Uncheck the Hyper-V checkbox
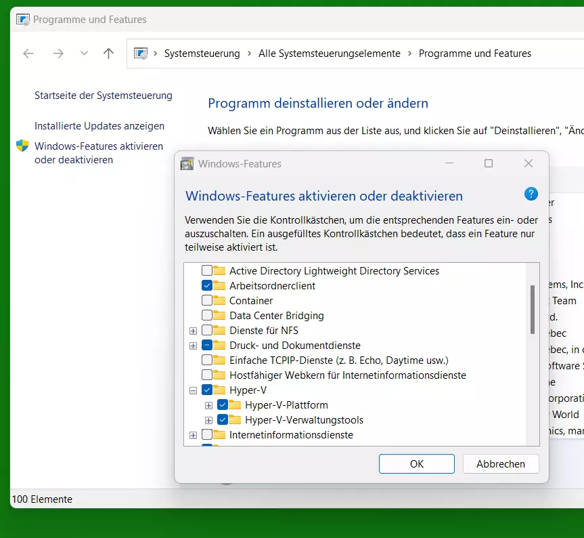The width and height of the screenshot is (584, 538). tap(206, 390)
